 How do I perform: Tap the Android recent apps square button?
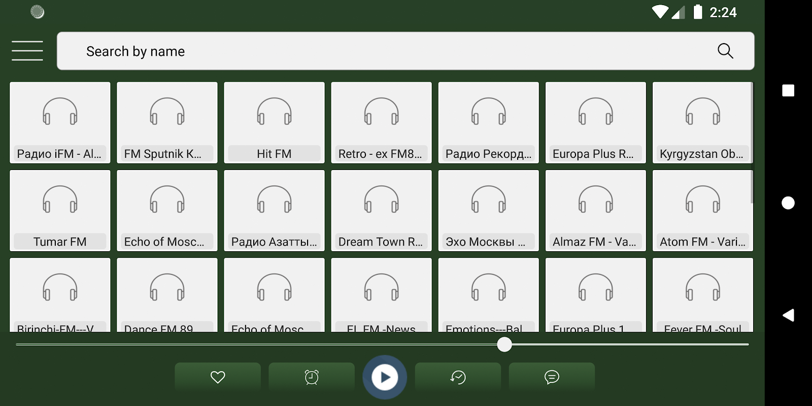pyautogui.click(x=788, y=90)
